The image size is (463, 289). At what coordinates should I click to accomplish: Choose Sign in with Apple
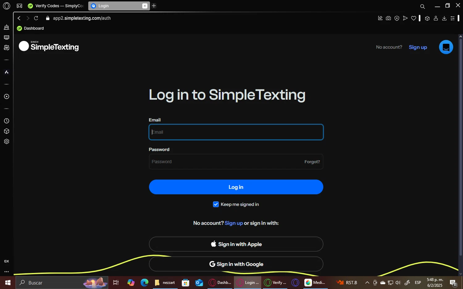[236, 244]
